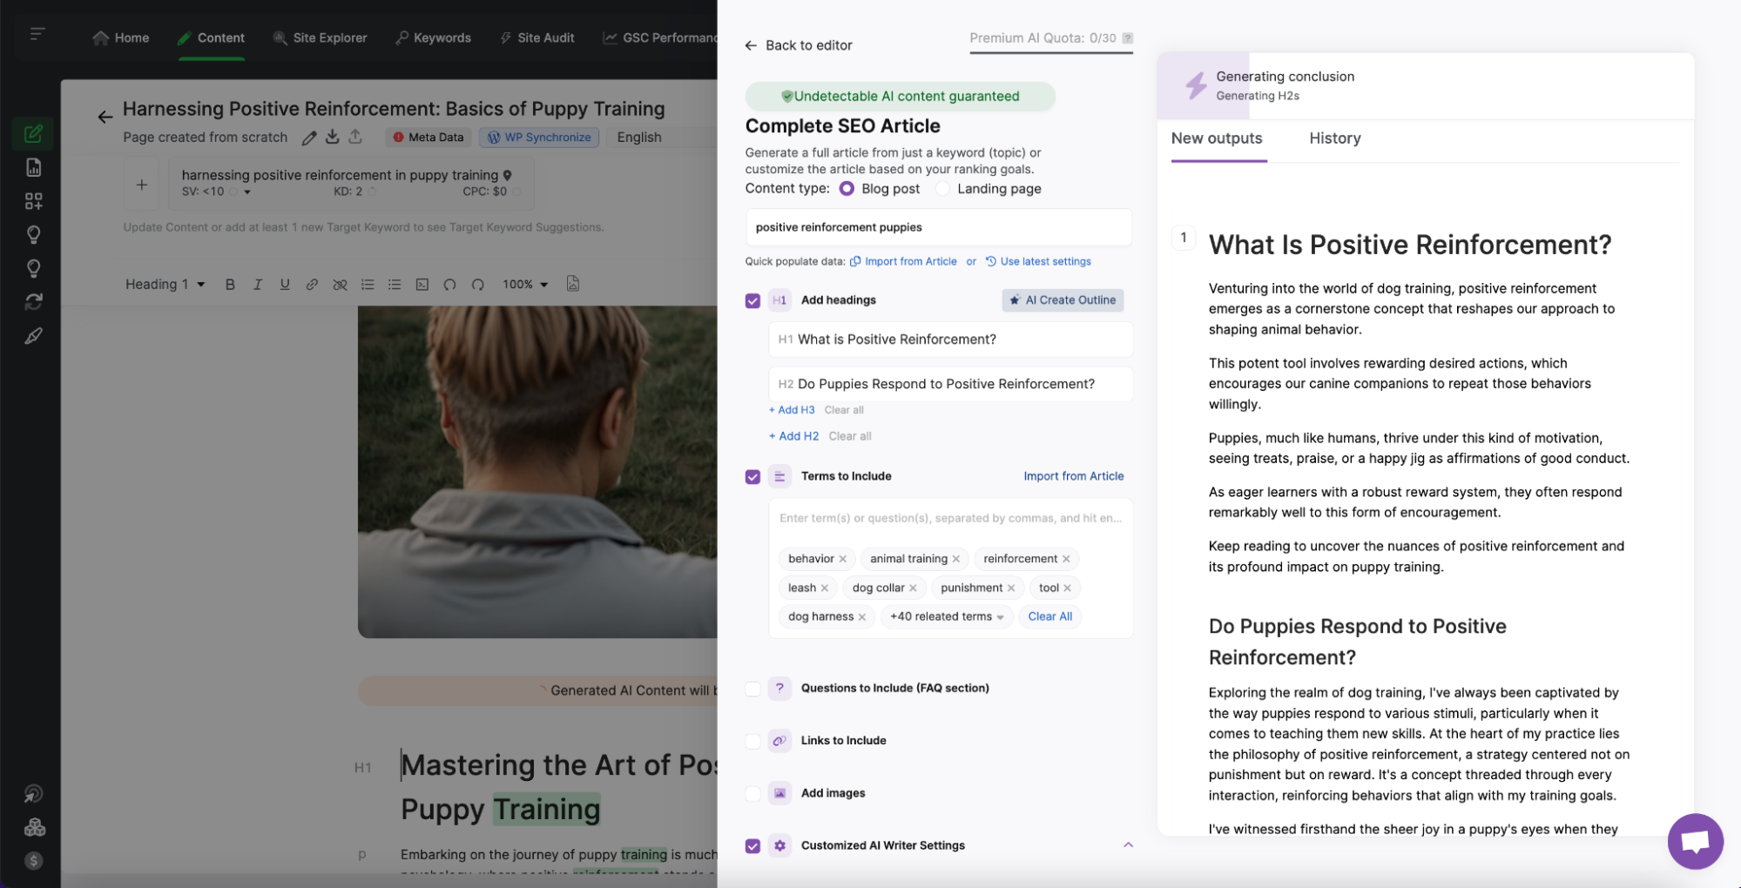
Task: Click the pencil edit icon near page title
Action: click(x=309, y=138)
